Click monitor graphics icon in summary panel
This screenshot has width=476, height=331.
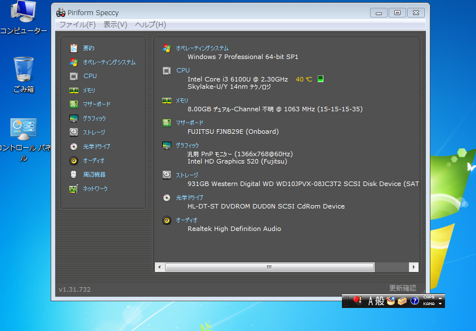[167, 146]
